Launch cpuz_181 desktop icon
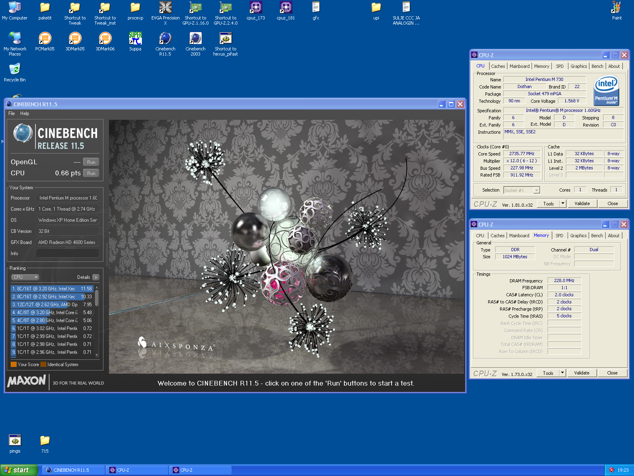 click(x=286, y=11)
